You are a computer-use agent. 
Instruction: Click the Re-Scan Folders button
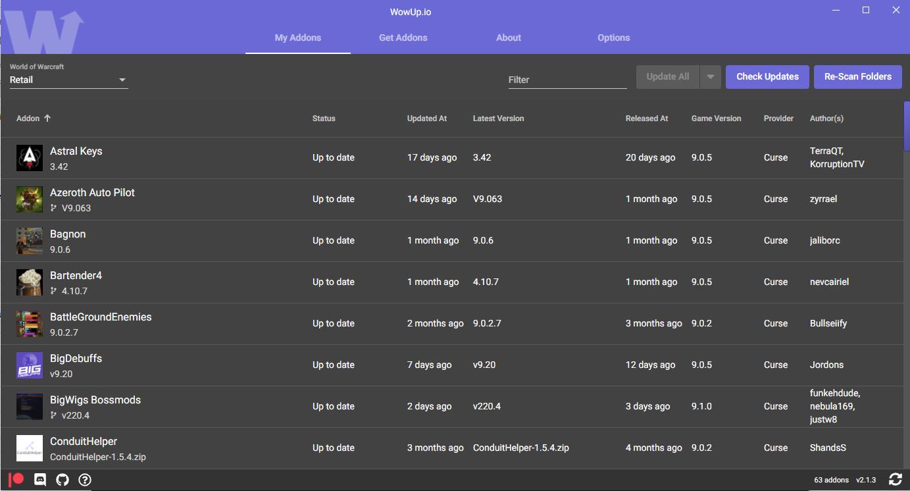857,76
